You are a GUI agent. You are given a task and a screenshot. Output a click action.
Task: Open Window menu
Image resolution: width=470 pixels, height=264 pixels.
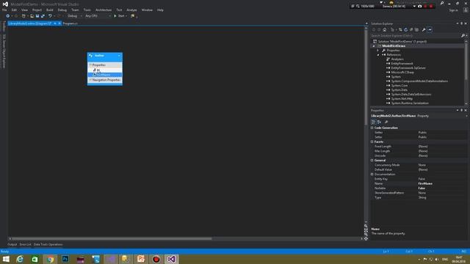point(147,10)
